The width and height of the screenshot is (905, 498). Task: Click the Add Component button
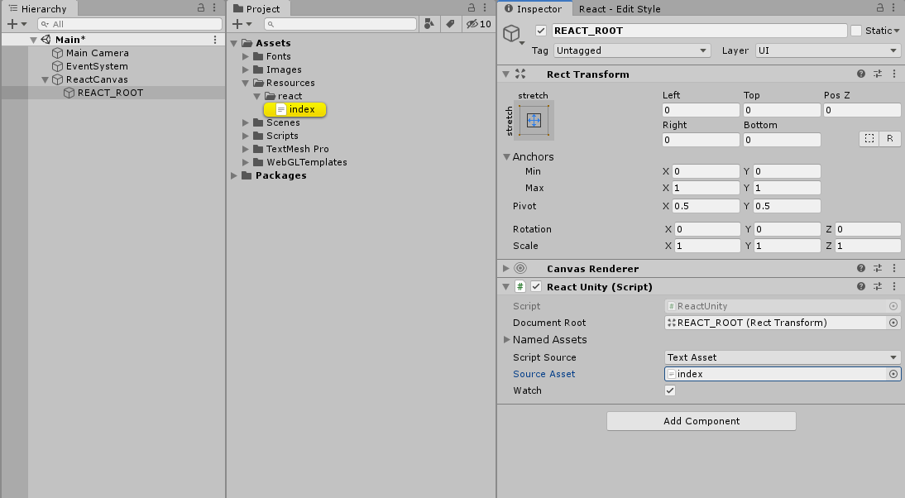tap(701, 421)
